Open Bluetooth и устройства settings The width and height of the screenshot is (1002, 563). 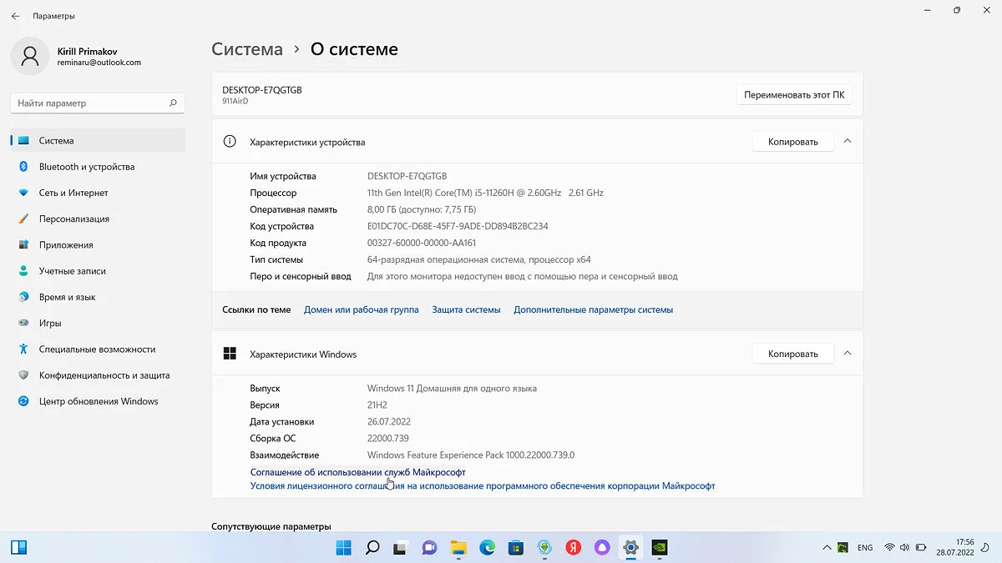click(x=86, y=167)
